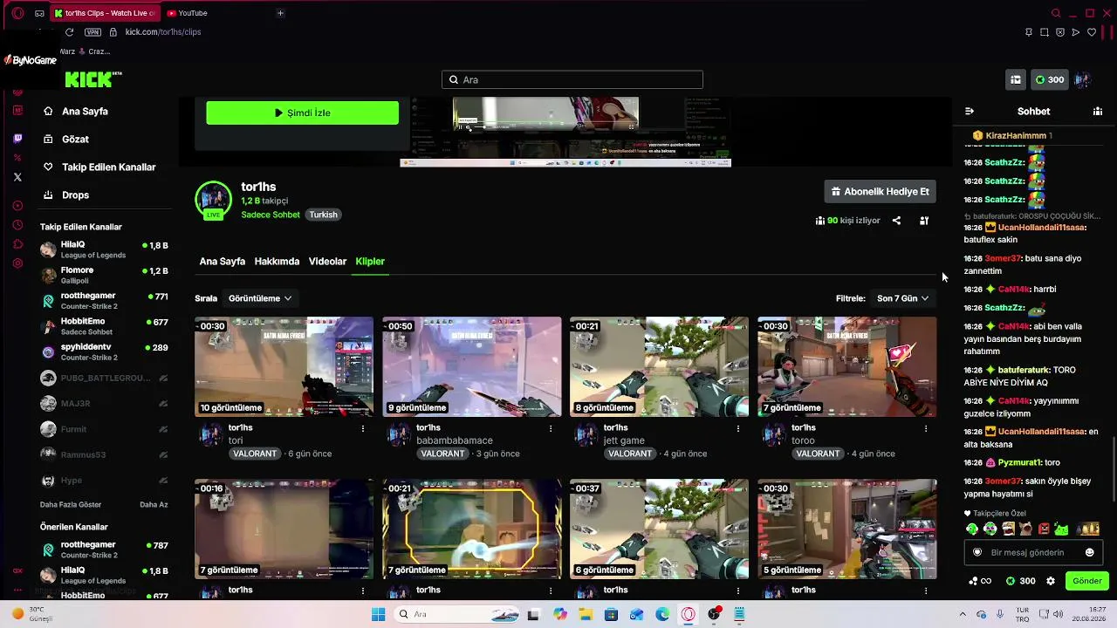Collapse list with Daha Az
The width and height of the screenshot is (1117, 628).
pos(154,505)
